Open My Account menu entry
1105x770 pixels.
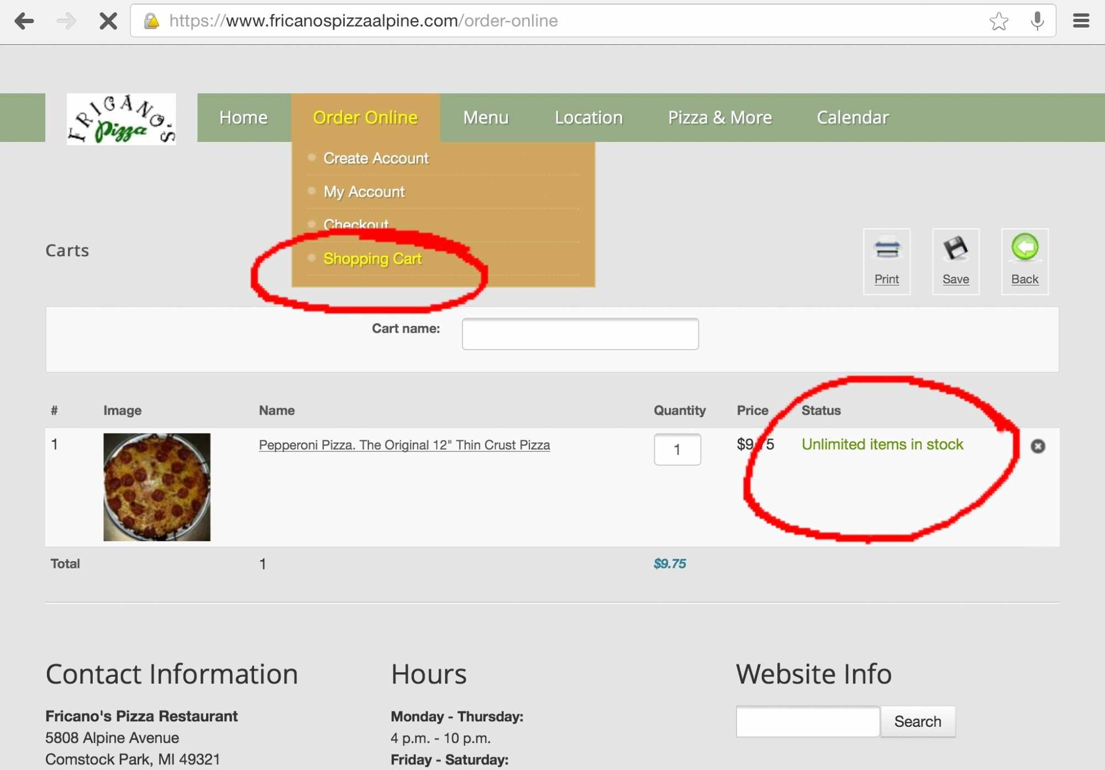pyautogui.click(x=364, y=192)
